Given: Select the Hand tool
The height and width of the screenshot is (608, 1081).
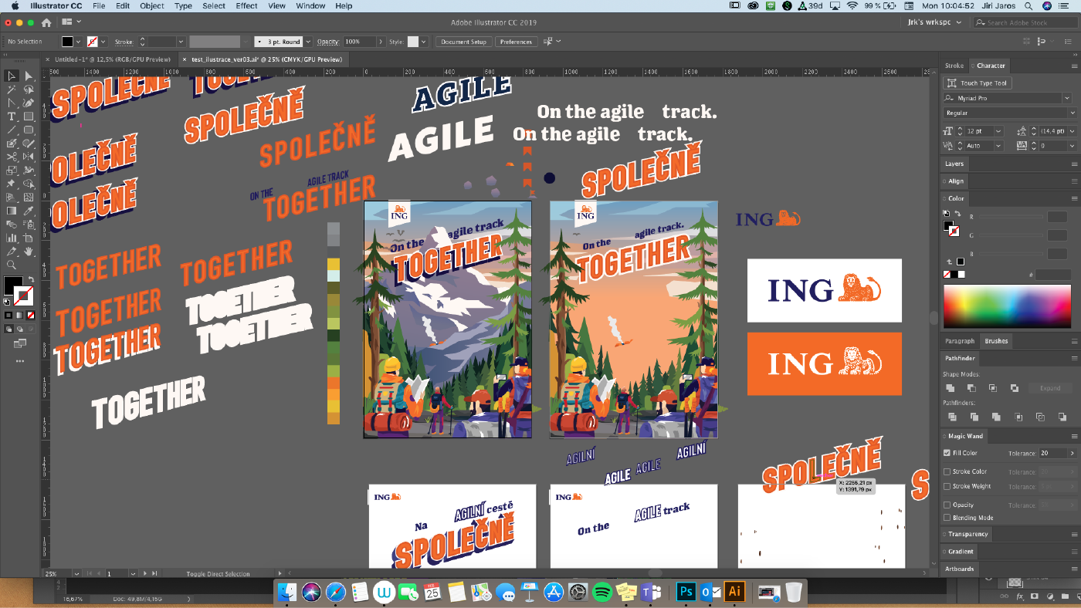Looking at the screenshot, I should pyautogui.click(x=29, y=252).
